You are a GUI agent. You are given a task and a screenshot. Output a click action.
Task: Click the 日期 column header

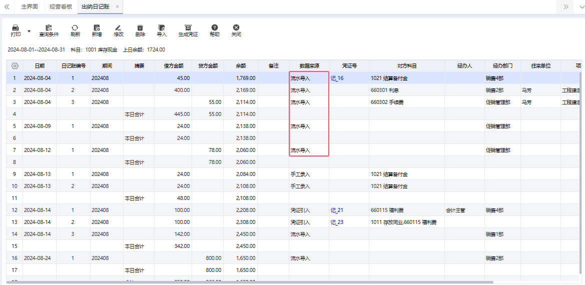[40, 66]
